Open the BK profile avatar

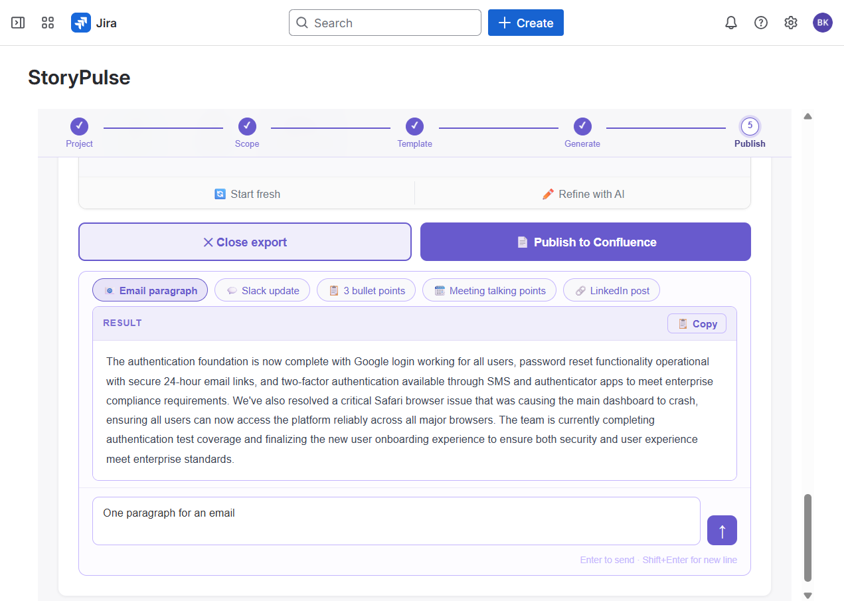[823, 23]
